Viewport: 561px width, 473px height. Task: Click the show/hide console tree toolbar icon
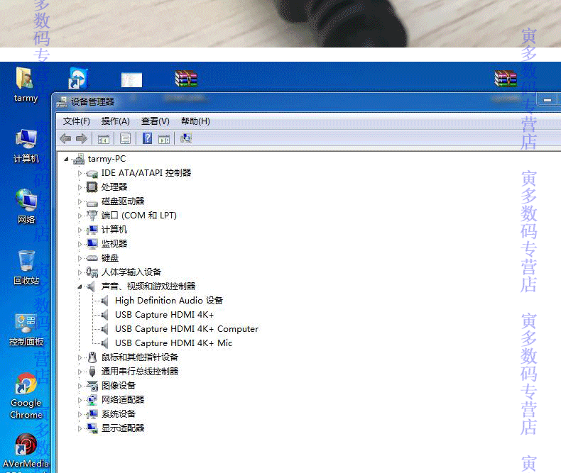104,138
